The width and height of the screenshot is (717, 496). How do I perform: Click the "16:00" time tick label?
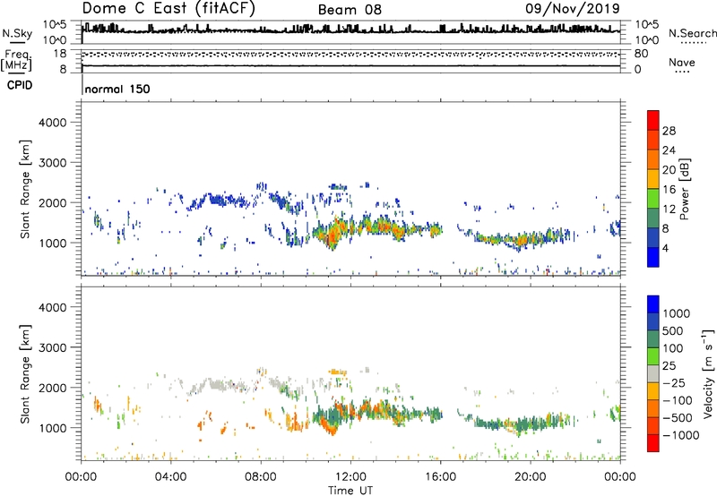coord(440,477)
